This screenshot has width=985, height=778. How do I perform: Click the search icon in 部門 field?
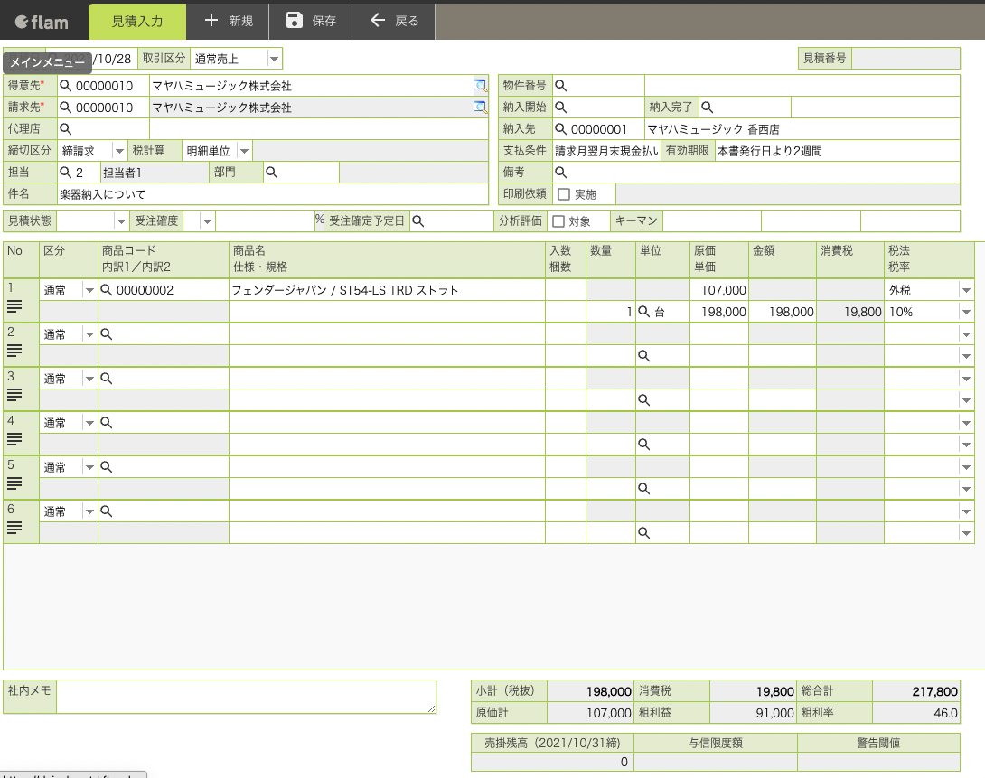tap(271, 172)
